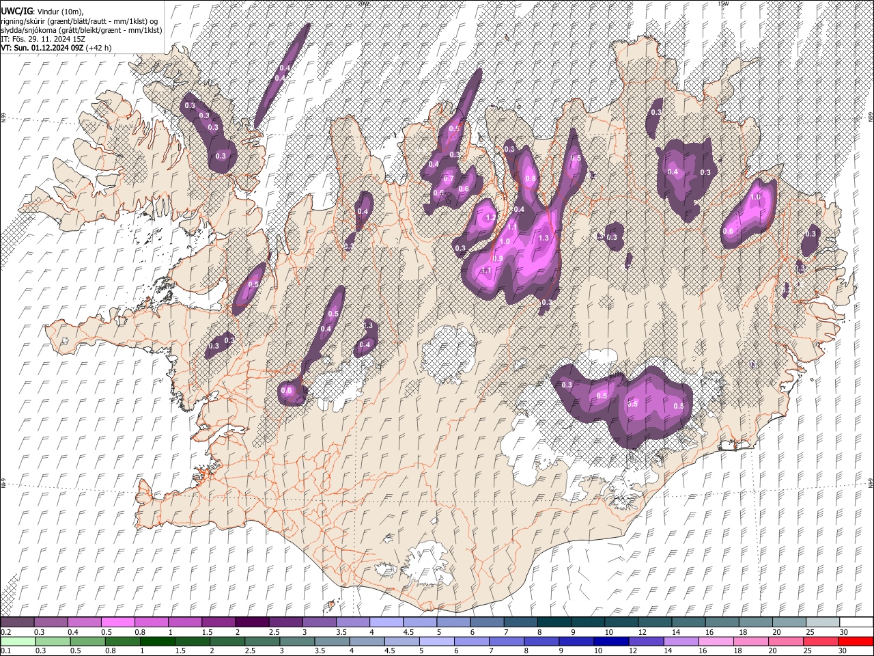Viewport: 874px width, 656px height.
Task: Click the 15W longitude label
Action: coord(723,3)
